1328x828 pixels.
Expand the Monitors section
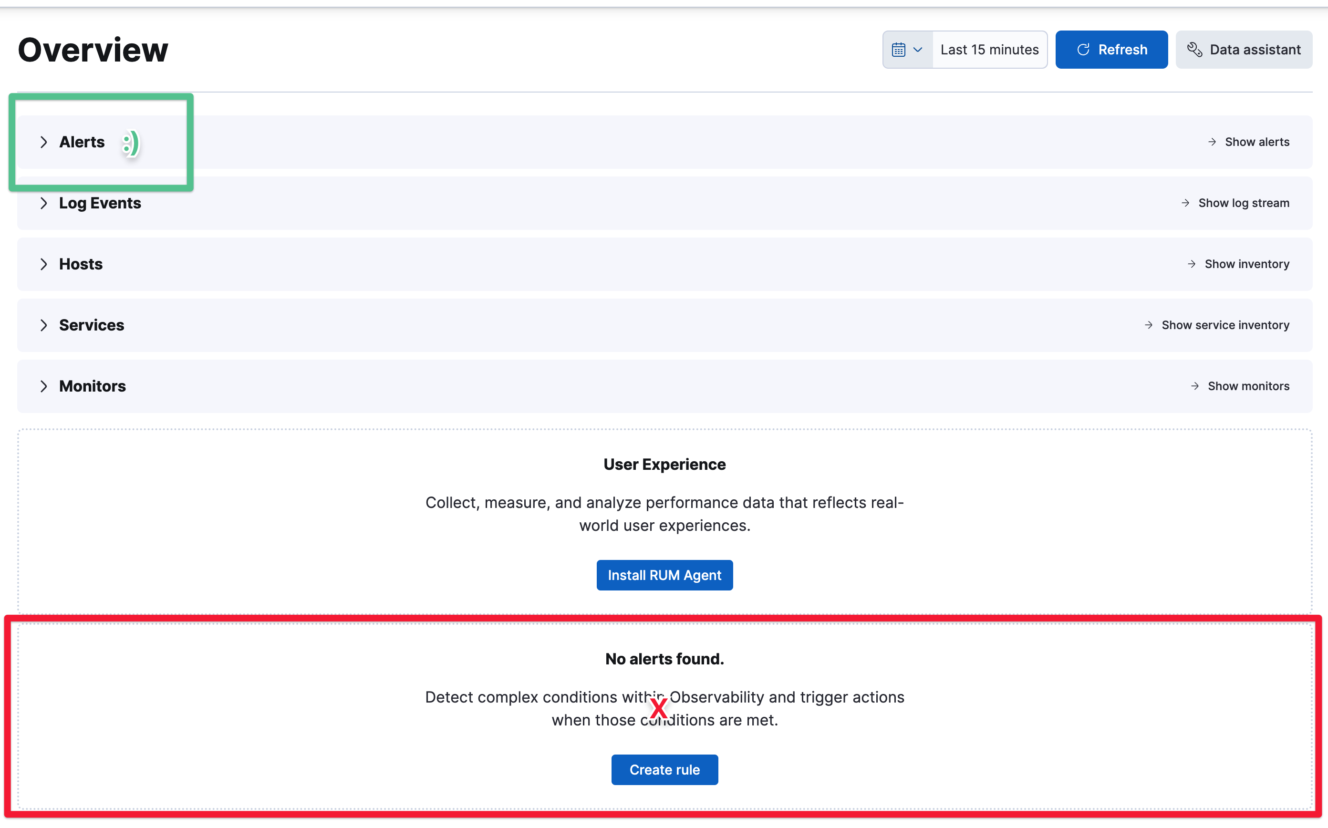(45, 386)
